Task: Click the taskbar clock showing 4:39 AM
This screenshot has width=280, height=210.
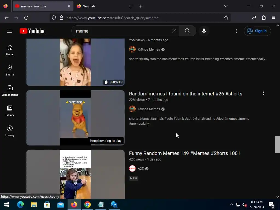Action: (256, 205)
